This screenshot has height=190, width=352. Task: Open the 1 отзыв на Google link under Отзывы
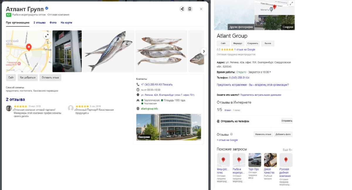(227, 140)
